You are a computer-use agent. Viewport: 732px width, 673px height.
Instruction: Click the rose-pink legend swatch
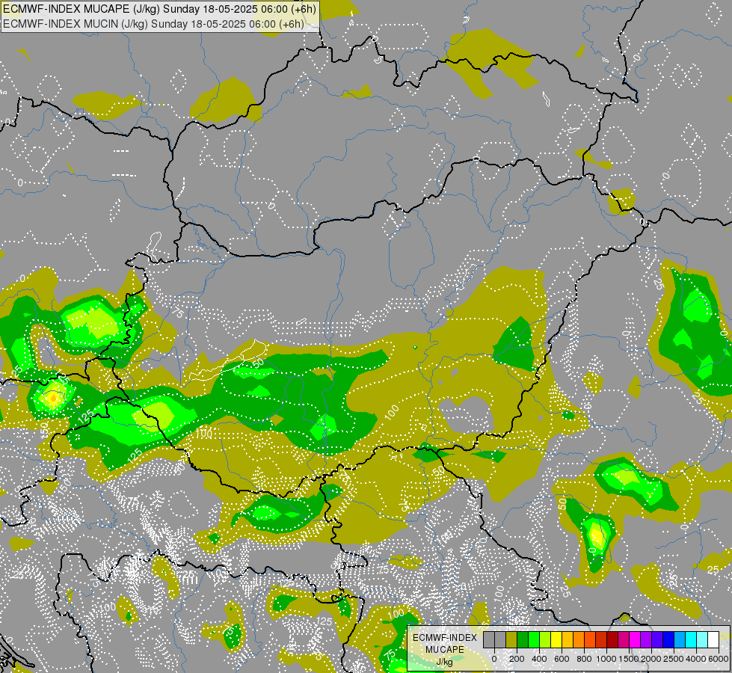click(624, 640)
